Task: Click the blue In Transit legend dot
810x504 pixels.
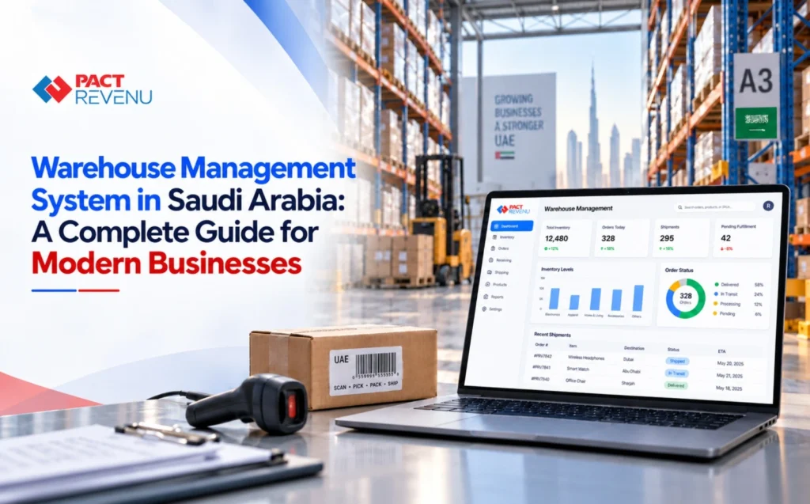Action: click(716, 294)
